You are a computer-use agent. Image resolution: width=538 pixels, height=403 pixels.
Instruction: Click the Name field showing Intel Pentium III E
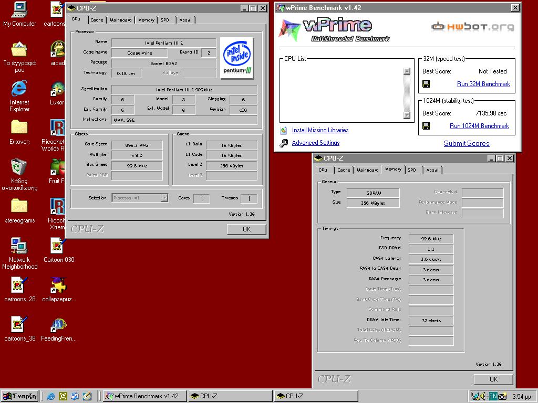(164, 43)
